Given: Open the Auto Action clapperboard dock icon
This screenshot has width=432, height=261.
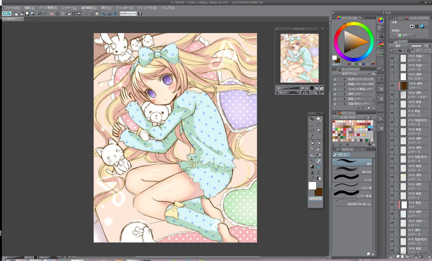Looking at the screenshot, I should (x=381, y=36).
